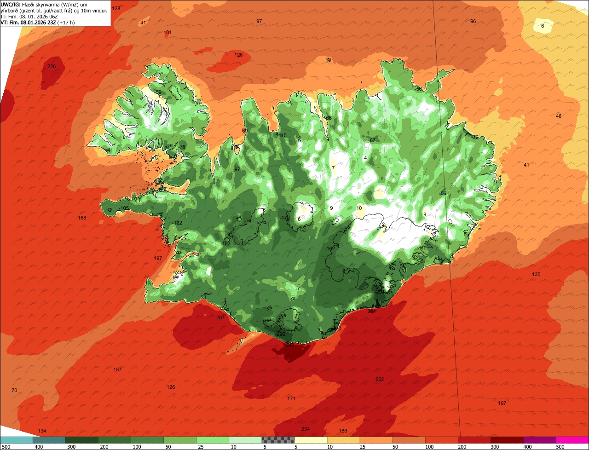589x450 pixels.
Task: Pick the legend swatch between -50 and -25
Action: [x=180, y=440]
